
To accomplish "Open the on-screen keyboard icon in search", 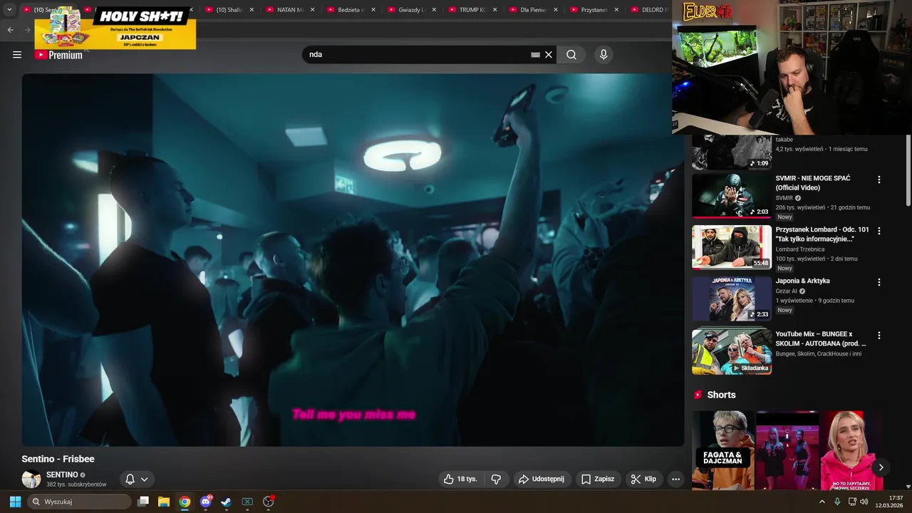I will 535,55.
